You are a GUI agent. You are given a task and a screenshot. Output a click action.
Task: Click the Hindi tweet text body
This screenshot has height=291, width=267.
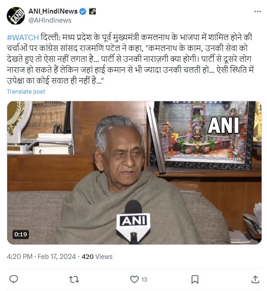click(130, 59)
